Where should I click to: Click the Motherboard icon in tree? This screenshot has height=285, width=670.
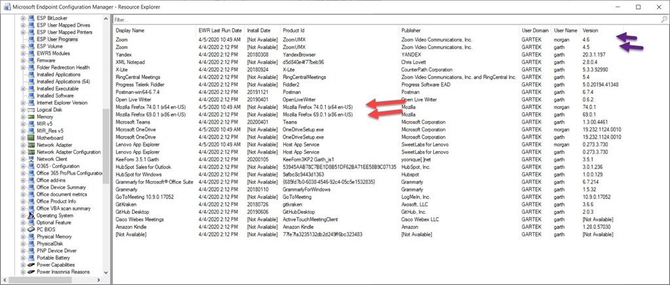[x=31, y=138]
